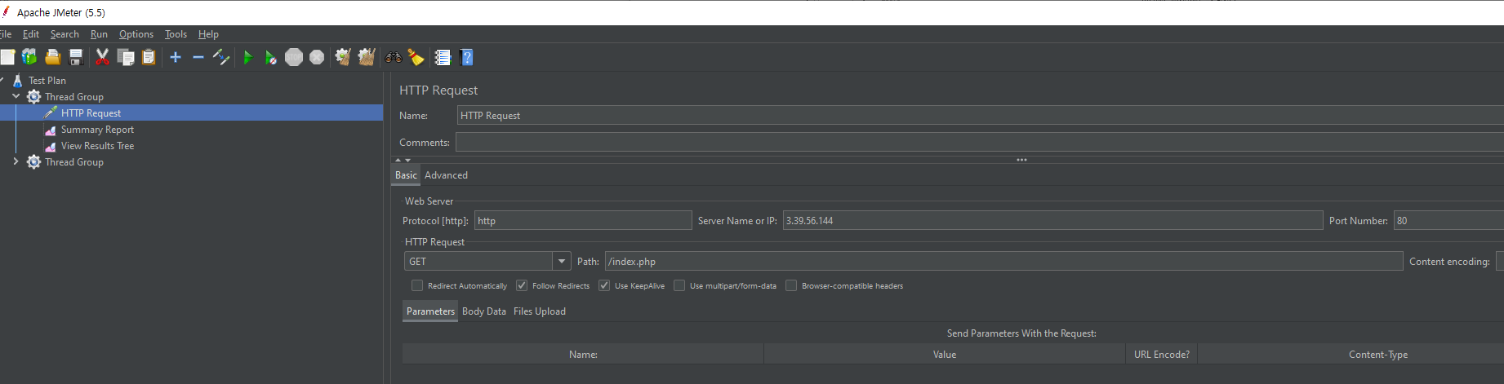
Task: Clear all results with double broom icon
Action: [x=367, y=57]
